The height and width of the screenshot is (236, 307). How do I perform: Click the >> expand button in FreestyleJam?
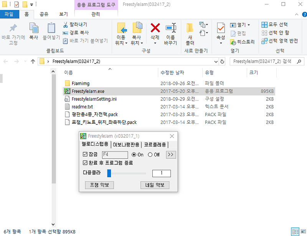[x=171, y=155]
